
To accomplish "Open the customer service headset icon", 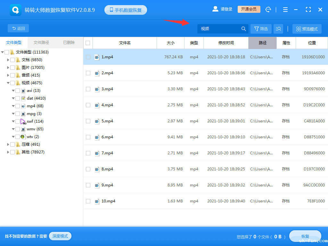I will (x=268, y=9).
